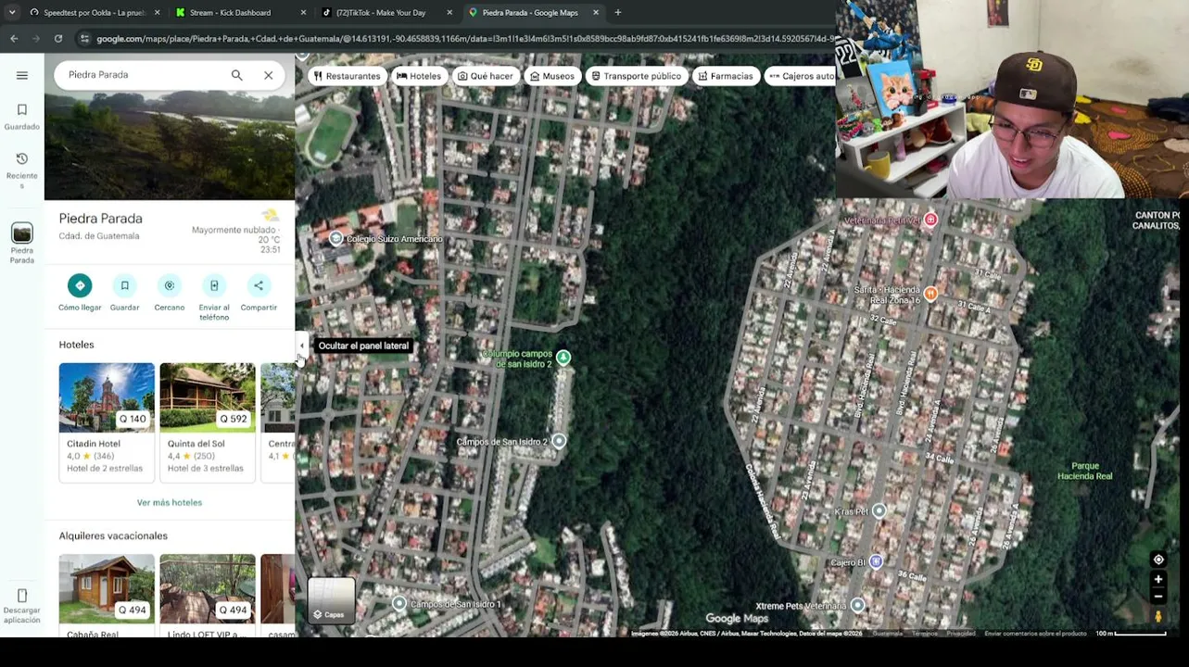Image resolution: width=1189 pixels, height=667 pixels.
Task: Open the Cabaña Real rental card
Action: [x=107, y=596]
